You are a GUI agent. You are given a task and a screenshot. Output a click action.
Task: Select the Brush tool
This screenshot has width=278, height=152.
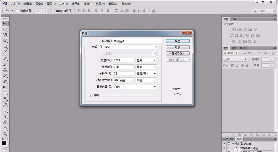(x=5, y=64)
